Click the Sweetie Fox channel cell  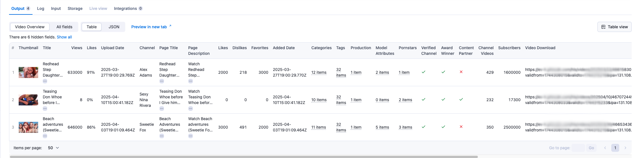147,127
